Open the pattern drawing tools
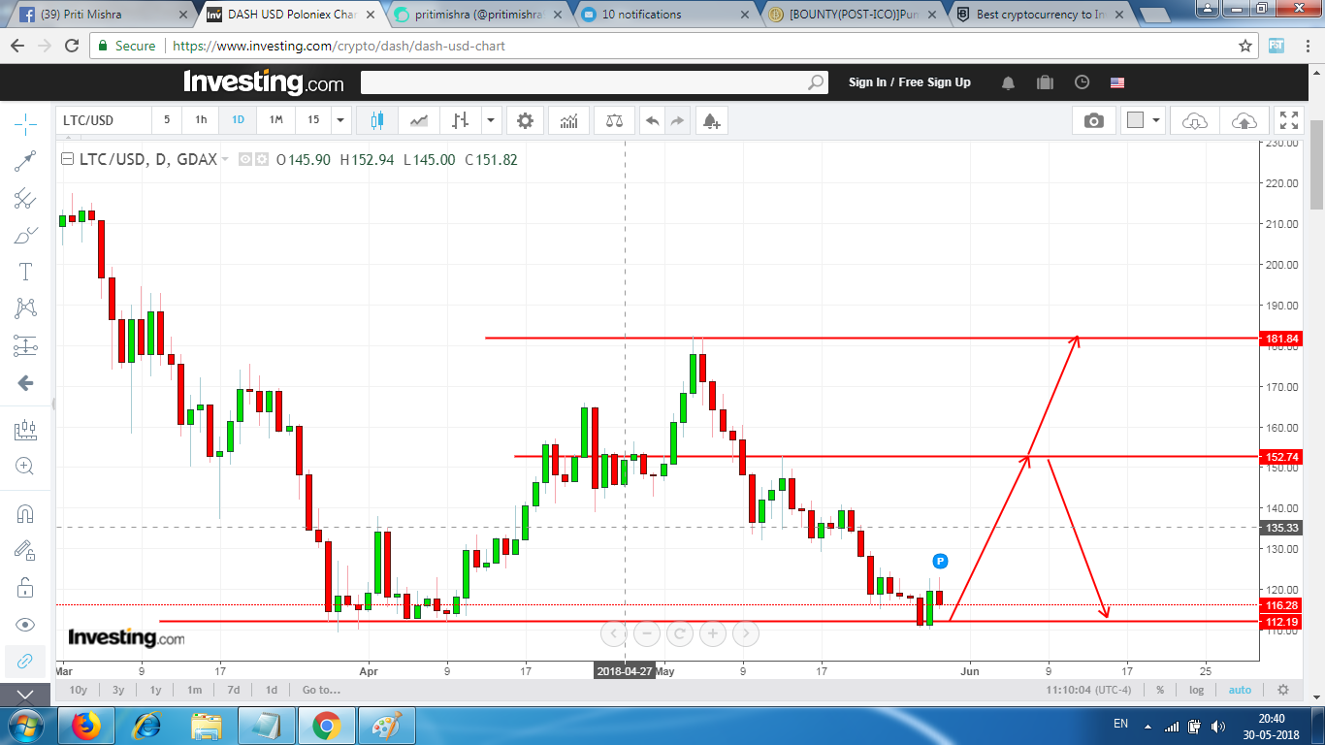 pos(25,308)
